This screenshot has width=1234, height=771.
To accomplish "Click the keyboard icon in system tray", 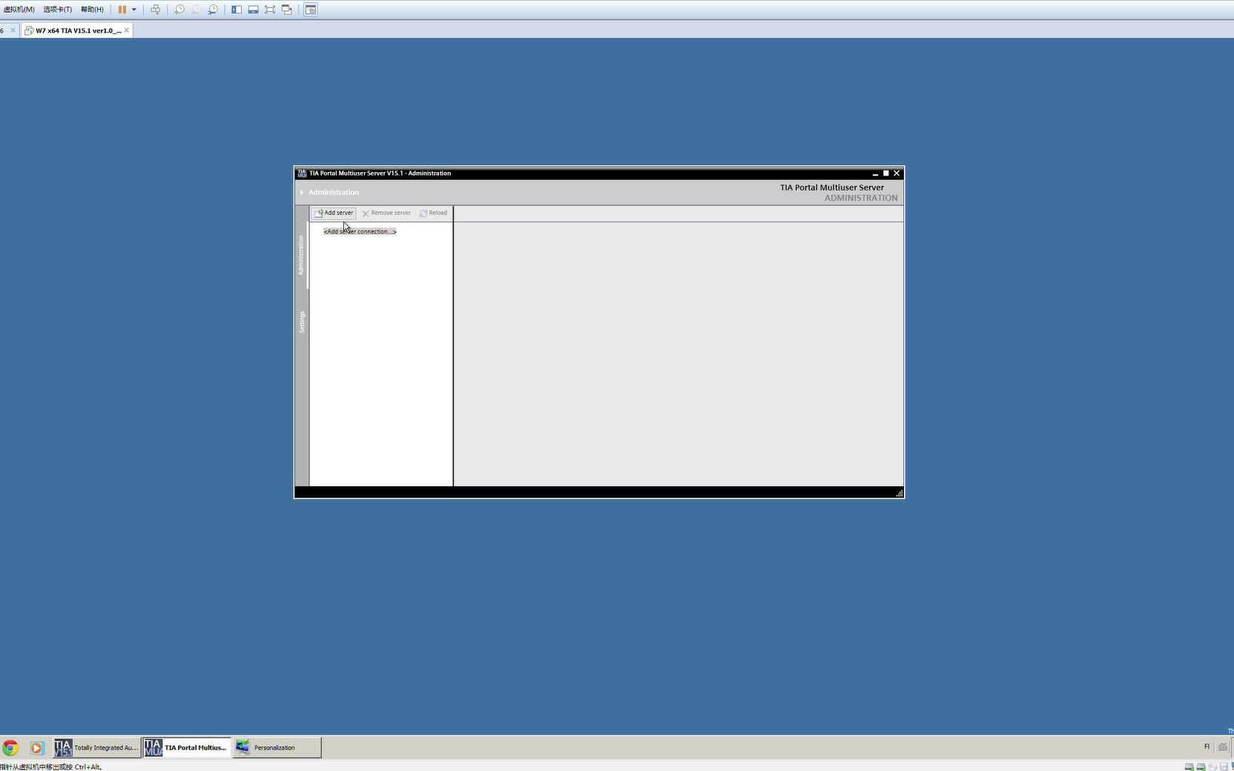I will 1223,747.
